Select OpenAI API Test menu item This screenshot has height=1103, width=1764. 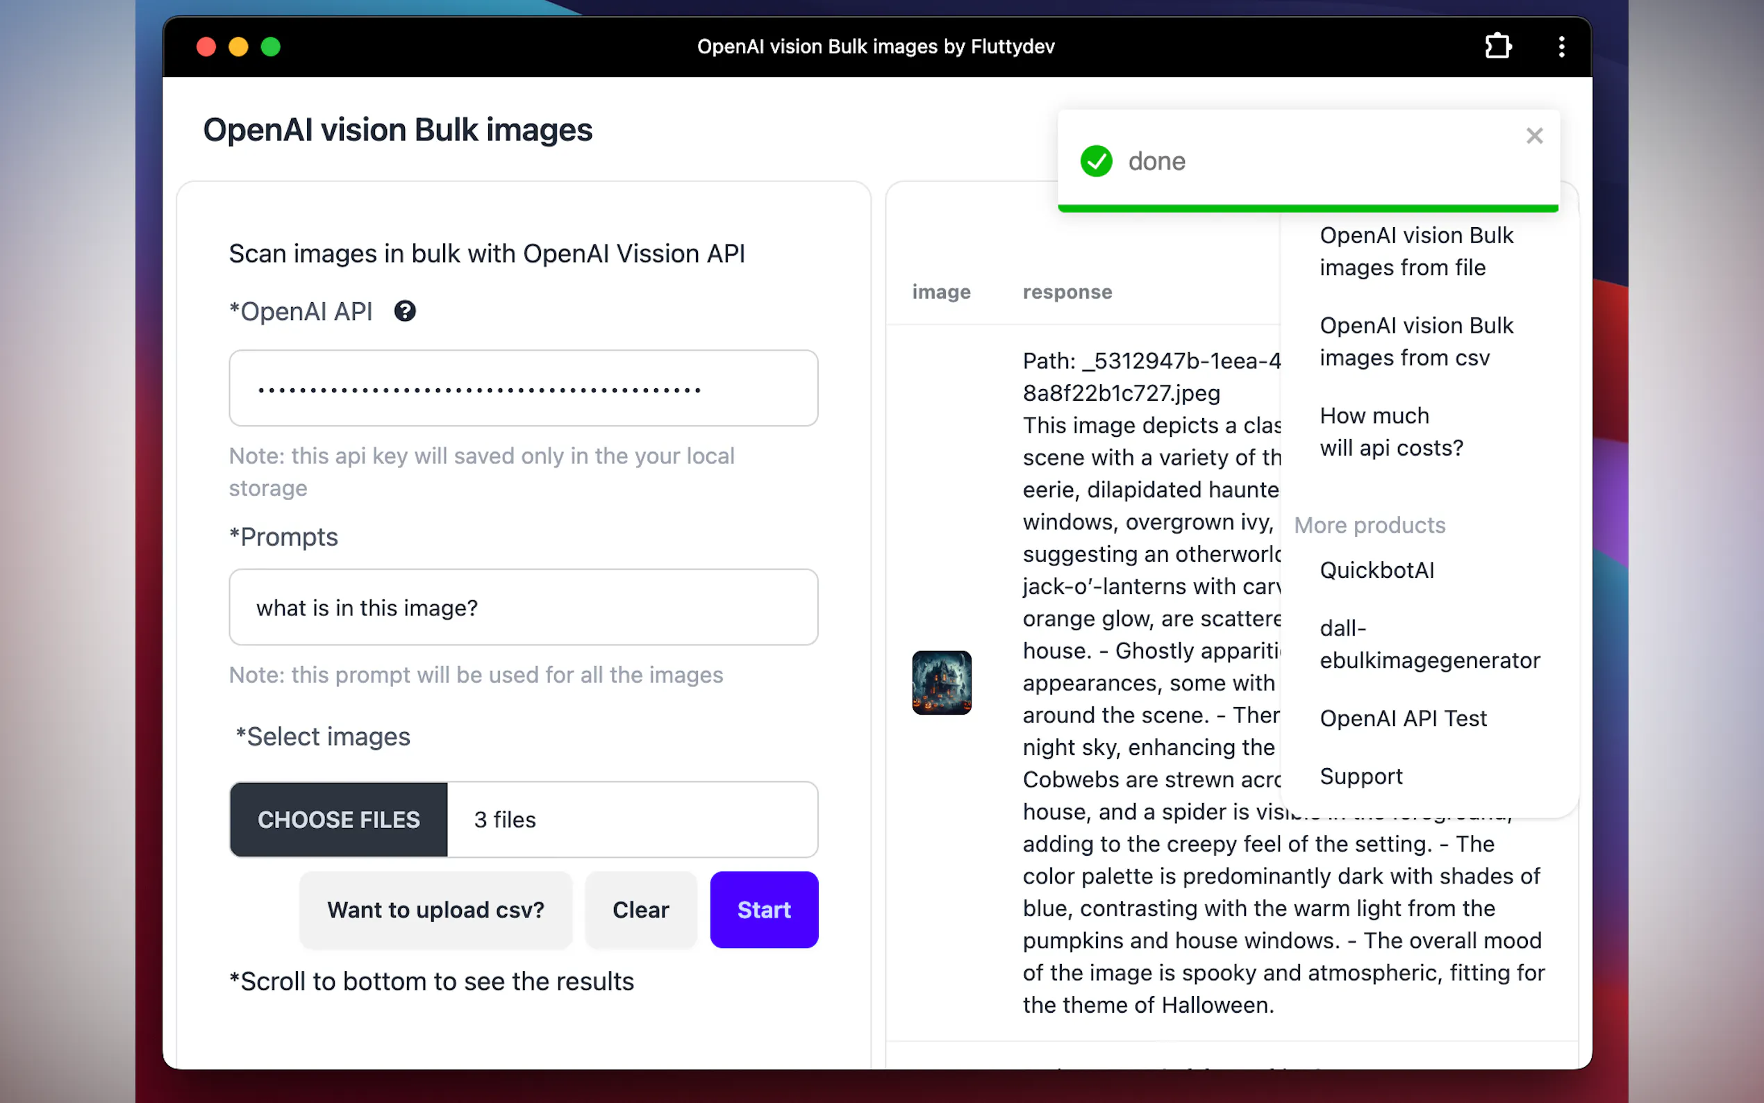tap(1403, 719)
